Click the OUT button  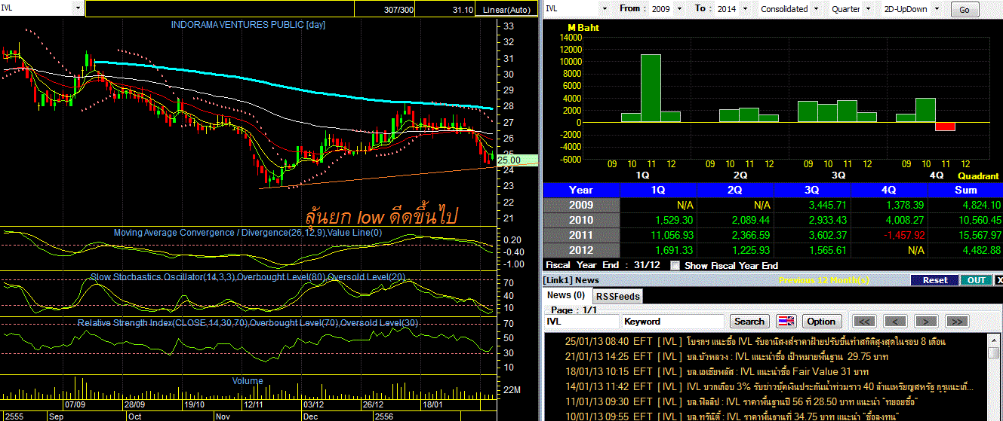976,279
